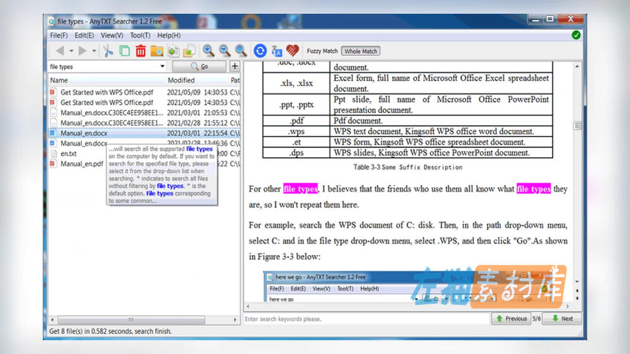This screenshot has width=630, height=354.
Task: Click the results list scroll-right arrow
Action: tap(235, 320)
